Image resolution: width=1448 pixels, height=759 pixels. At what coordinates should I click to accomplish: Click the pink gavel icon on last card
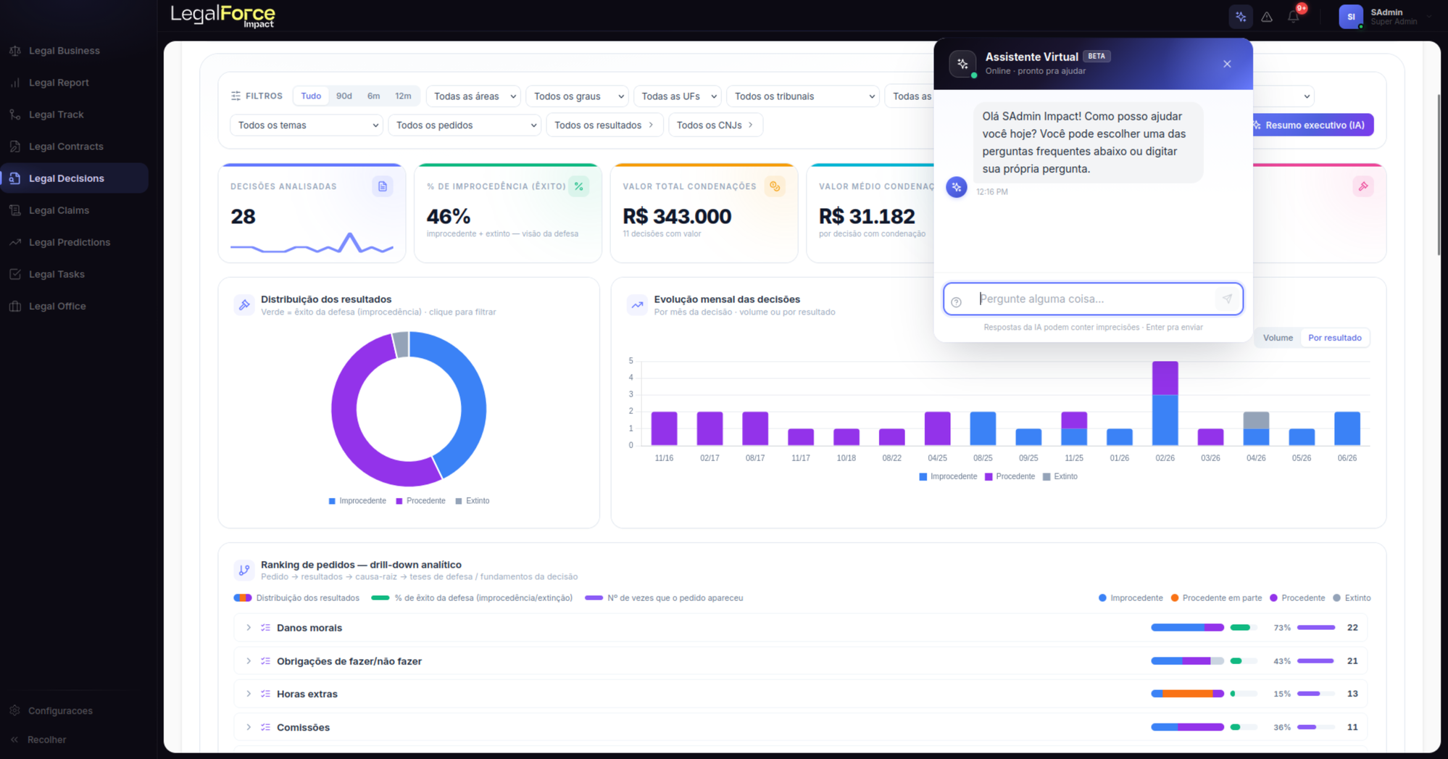[1363, 186]
